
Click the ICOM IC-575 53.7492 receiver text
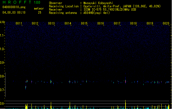(110, 10)
